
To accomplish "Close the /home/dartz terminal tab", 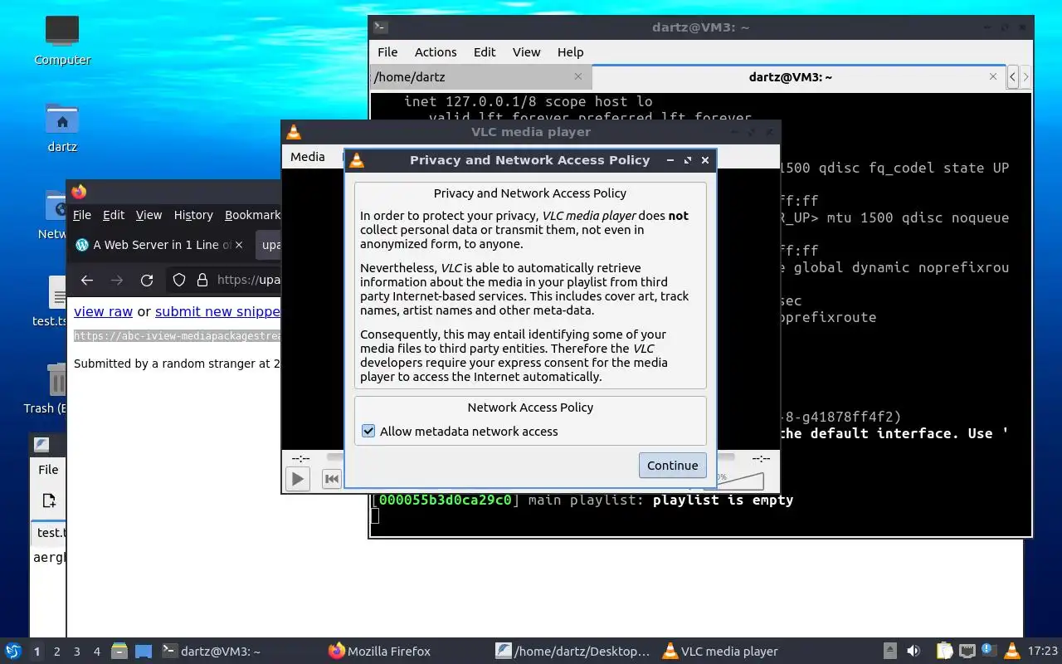I will (578, 76).
